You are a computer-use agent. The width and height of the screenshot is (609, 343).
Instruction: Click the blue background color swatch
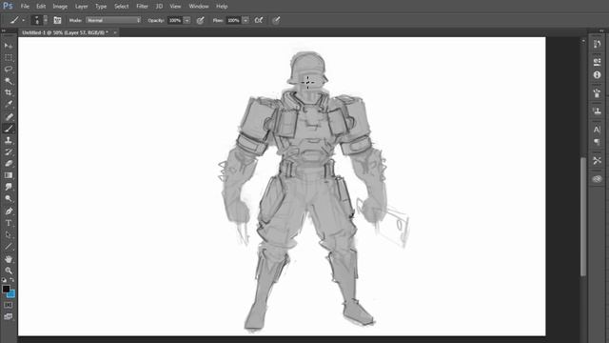11,294
